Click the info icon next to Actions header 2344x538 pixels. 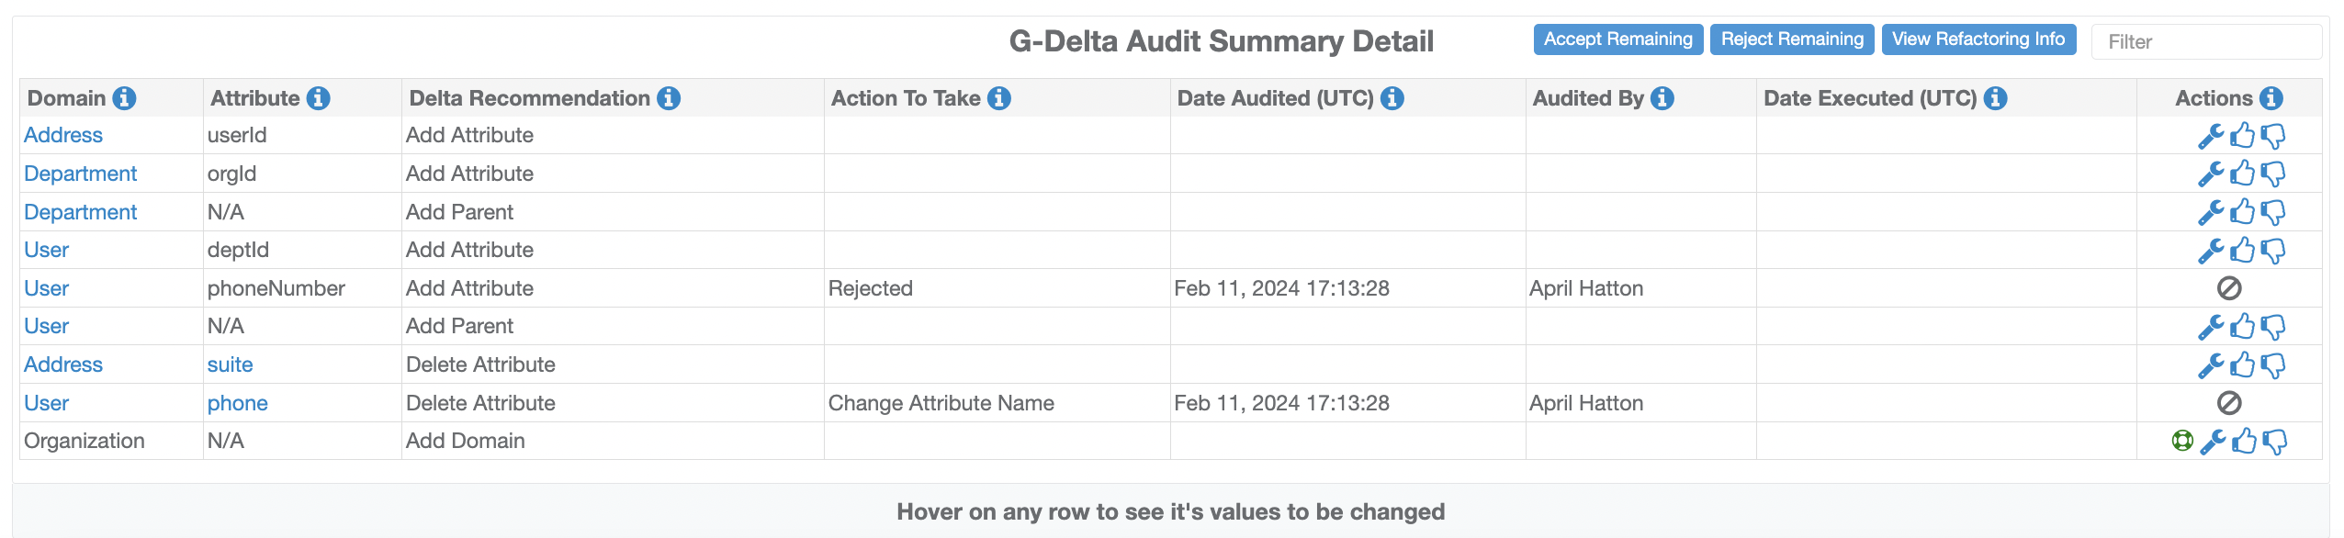click(2271, 98)
